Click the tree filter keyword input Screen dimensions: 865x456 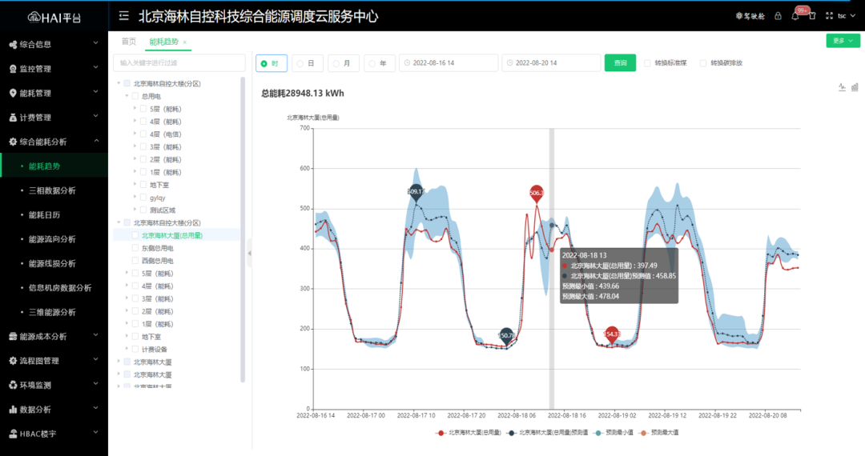179,62
